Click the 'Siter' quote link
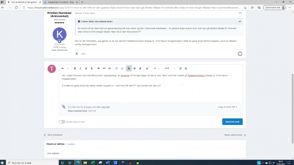294x165 pixels. coord(83,54)
